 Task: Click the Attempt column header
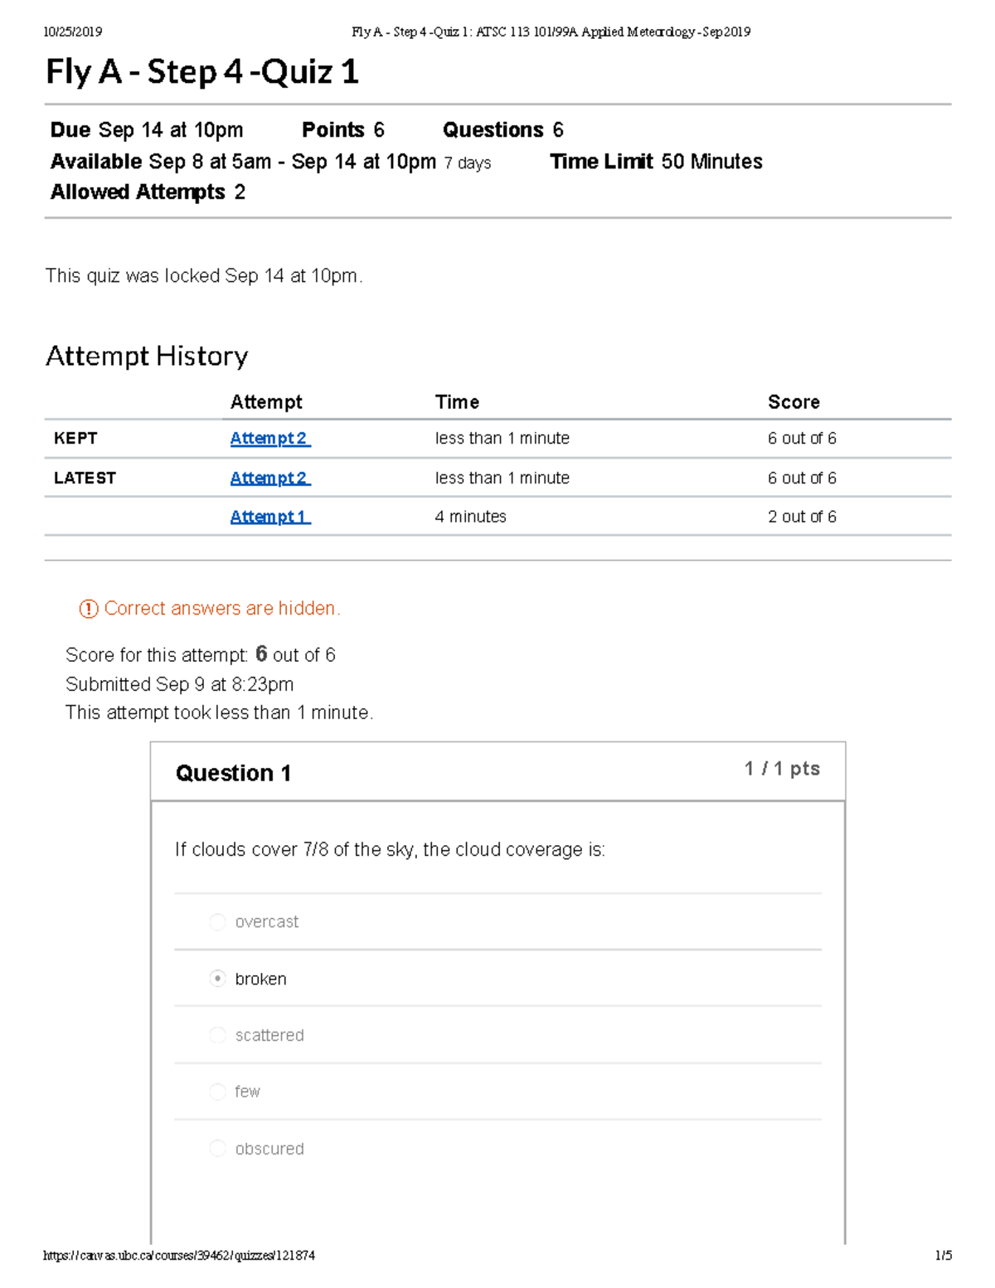pos(266,401)
